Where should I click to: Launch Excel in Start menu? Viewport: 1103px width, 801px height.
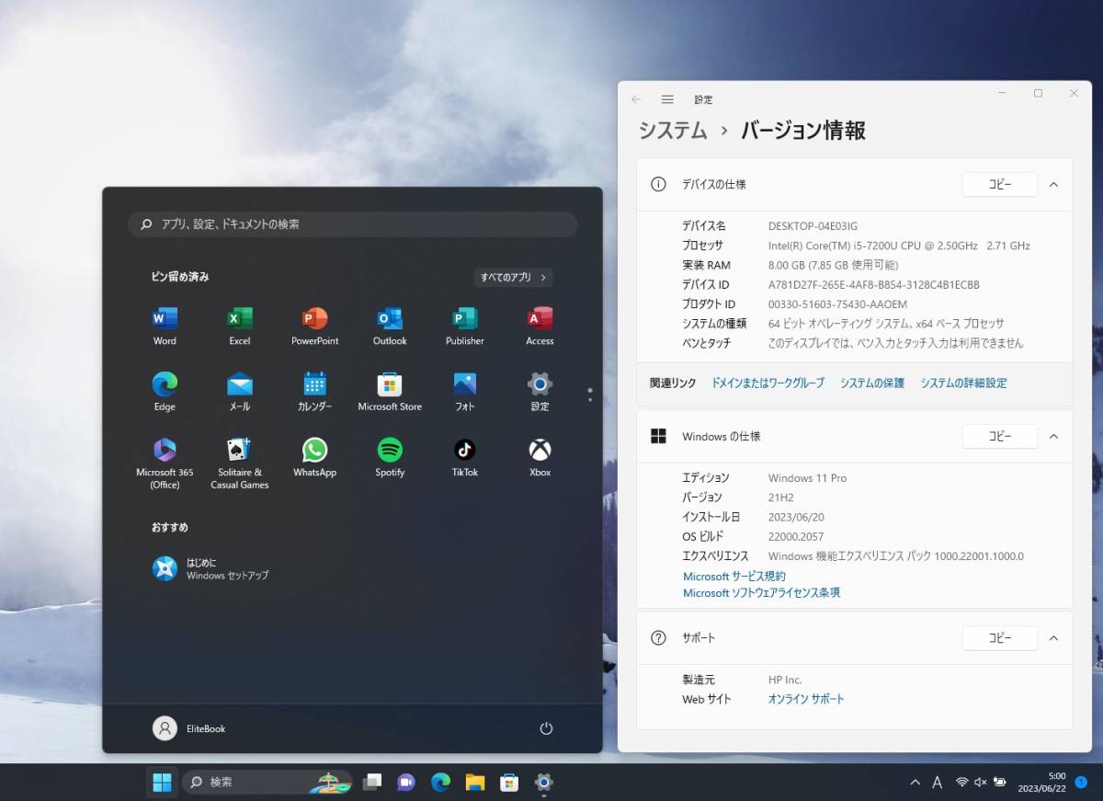240,326
